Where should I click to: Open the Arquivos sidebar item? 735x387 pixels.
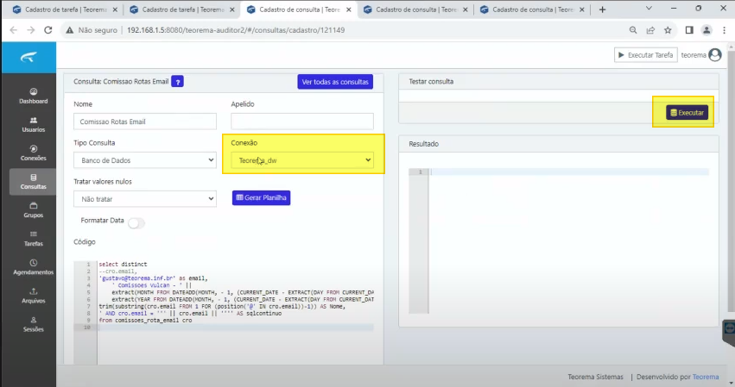coord(34,296)
